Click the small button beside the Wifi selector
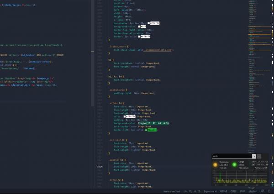The image size is (274, 194). click(x=259, y=156)
